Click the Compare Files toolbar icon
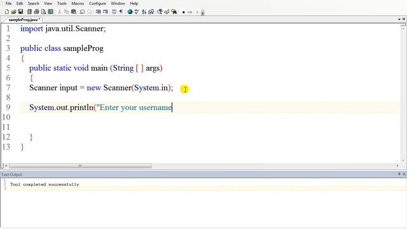 point(151,11)
